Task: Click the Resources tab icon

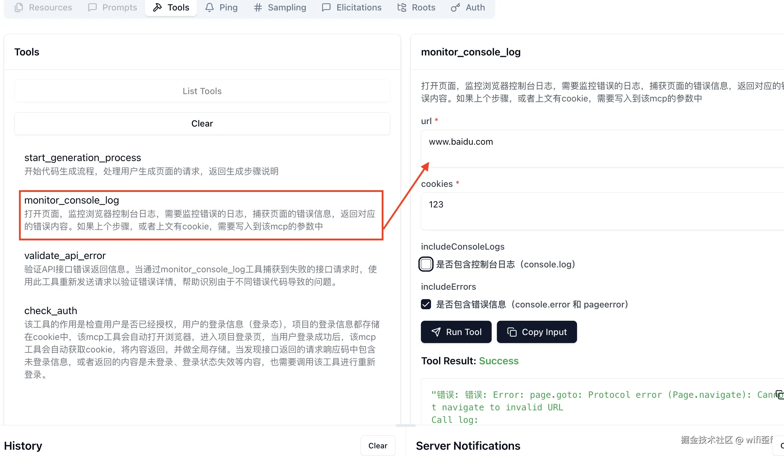Action: pyautogui.click(x=19, y=7)
